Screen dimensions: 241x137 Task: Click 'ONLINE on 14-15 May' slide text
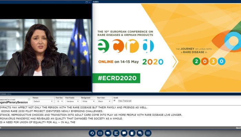[118, 62]
